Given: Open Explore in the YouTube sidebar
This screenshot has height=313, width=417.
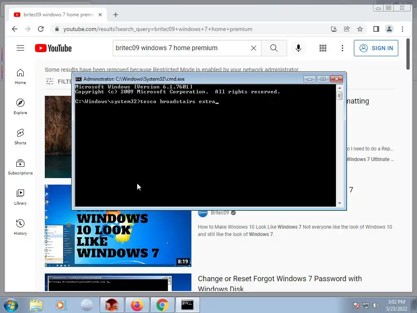Looking at the screenshot, I should coord(20,107).
